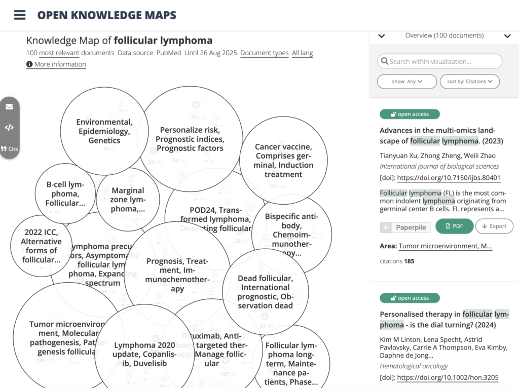Collapse overview using the left chevron
The height and width of the screenshot is (388, 519).
(382, 36)
